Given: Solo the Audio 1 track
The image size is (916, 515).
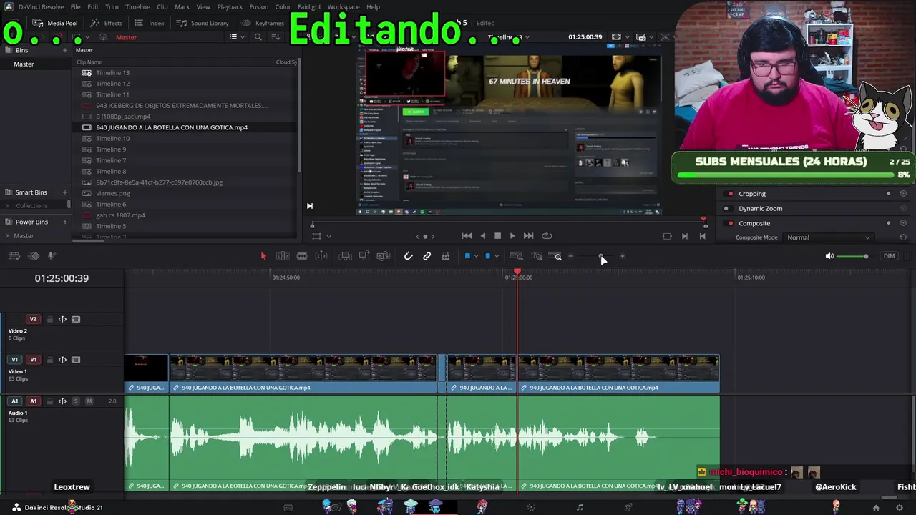Looking at the screenshot, I should (x=76, y=401).
